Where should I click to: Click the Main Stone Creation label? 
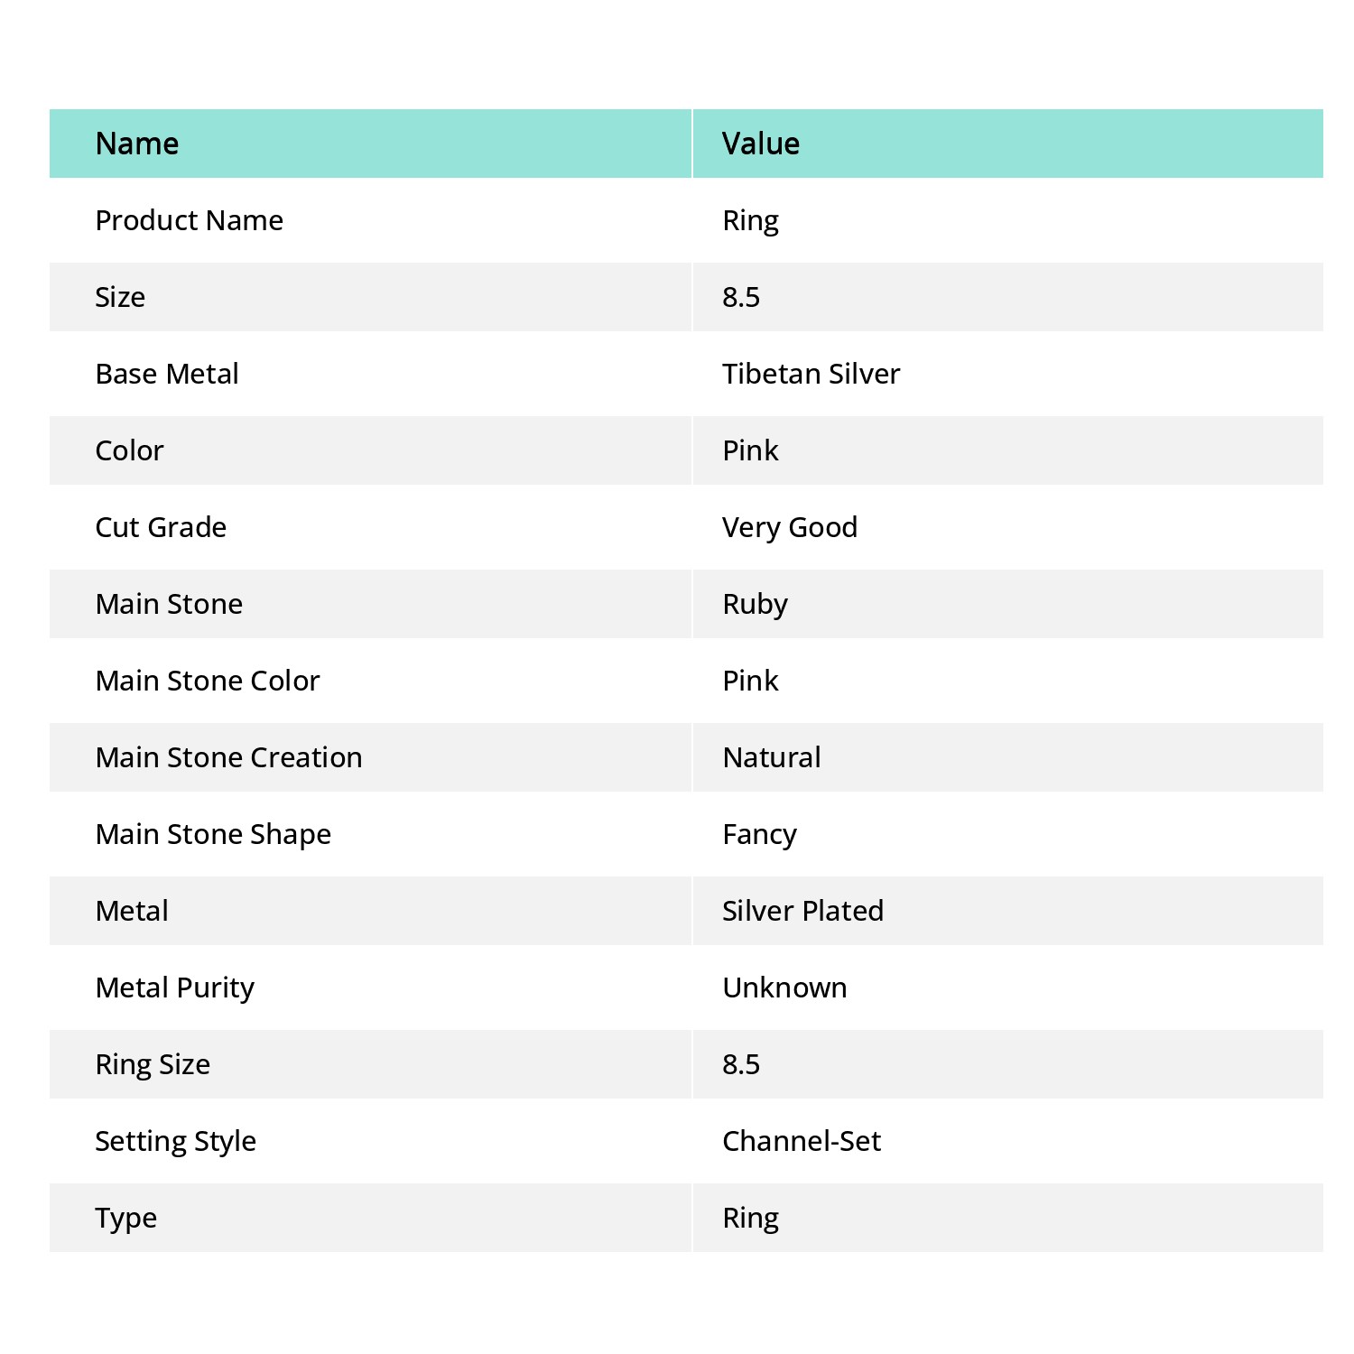coord(229,757)
